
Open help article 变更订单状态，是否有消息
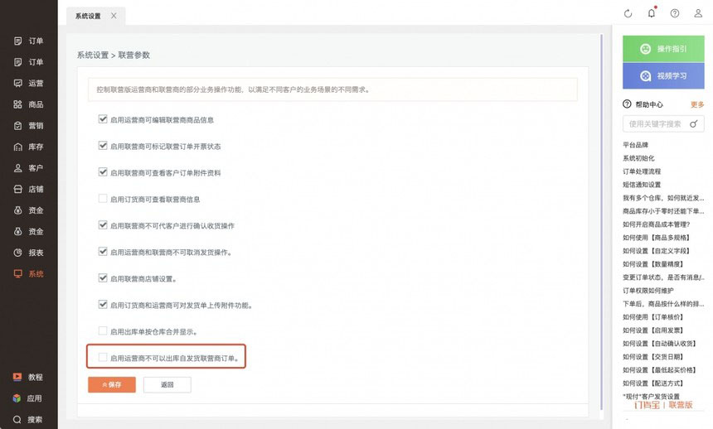click(663, 277)
